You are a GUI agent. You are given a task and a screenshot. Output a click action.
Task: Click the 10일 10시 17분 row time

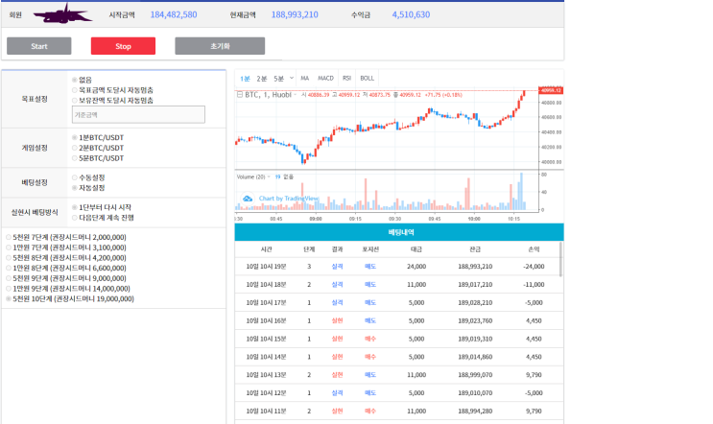[266, 303]
